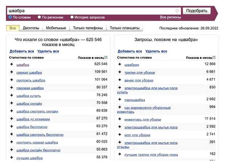Click into the search field containing «швабра»
This screenshot has width=225, height=164.
click(91, 11)
